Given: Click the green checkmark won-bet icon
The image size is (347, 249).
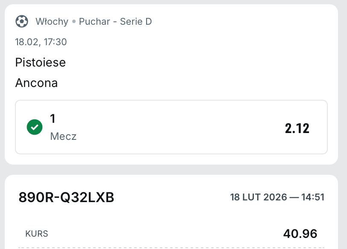Looking at the screenshot, I should (35, 127).
